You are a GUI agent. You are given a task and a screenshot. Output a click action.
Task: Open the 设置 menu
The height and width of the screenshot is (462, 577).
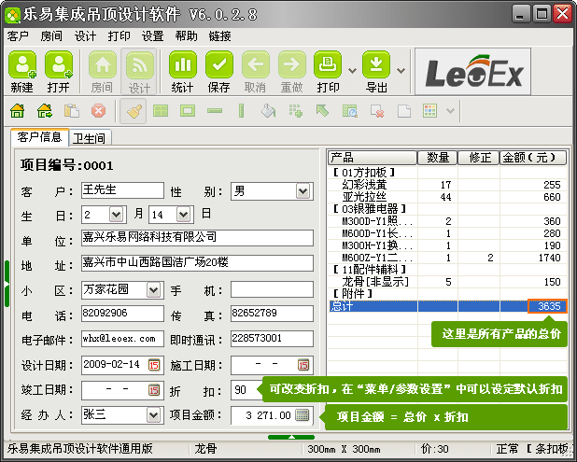point(152,36)
